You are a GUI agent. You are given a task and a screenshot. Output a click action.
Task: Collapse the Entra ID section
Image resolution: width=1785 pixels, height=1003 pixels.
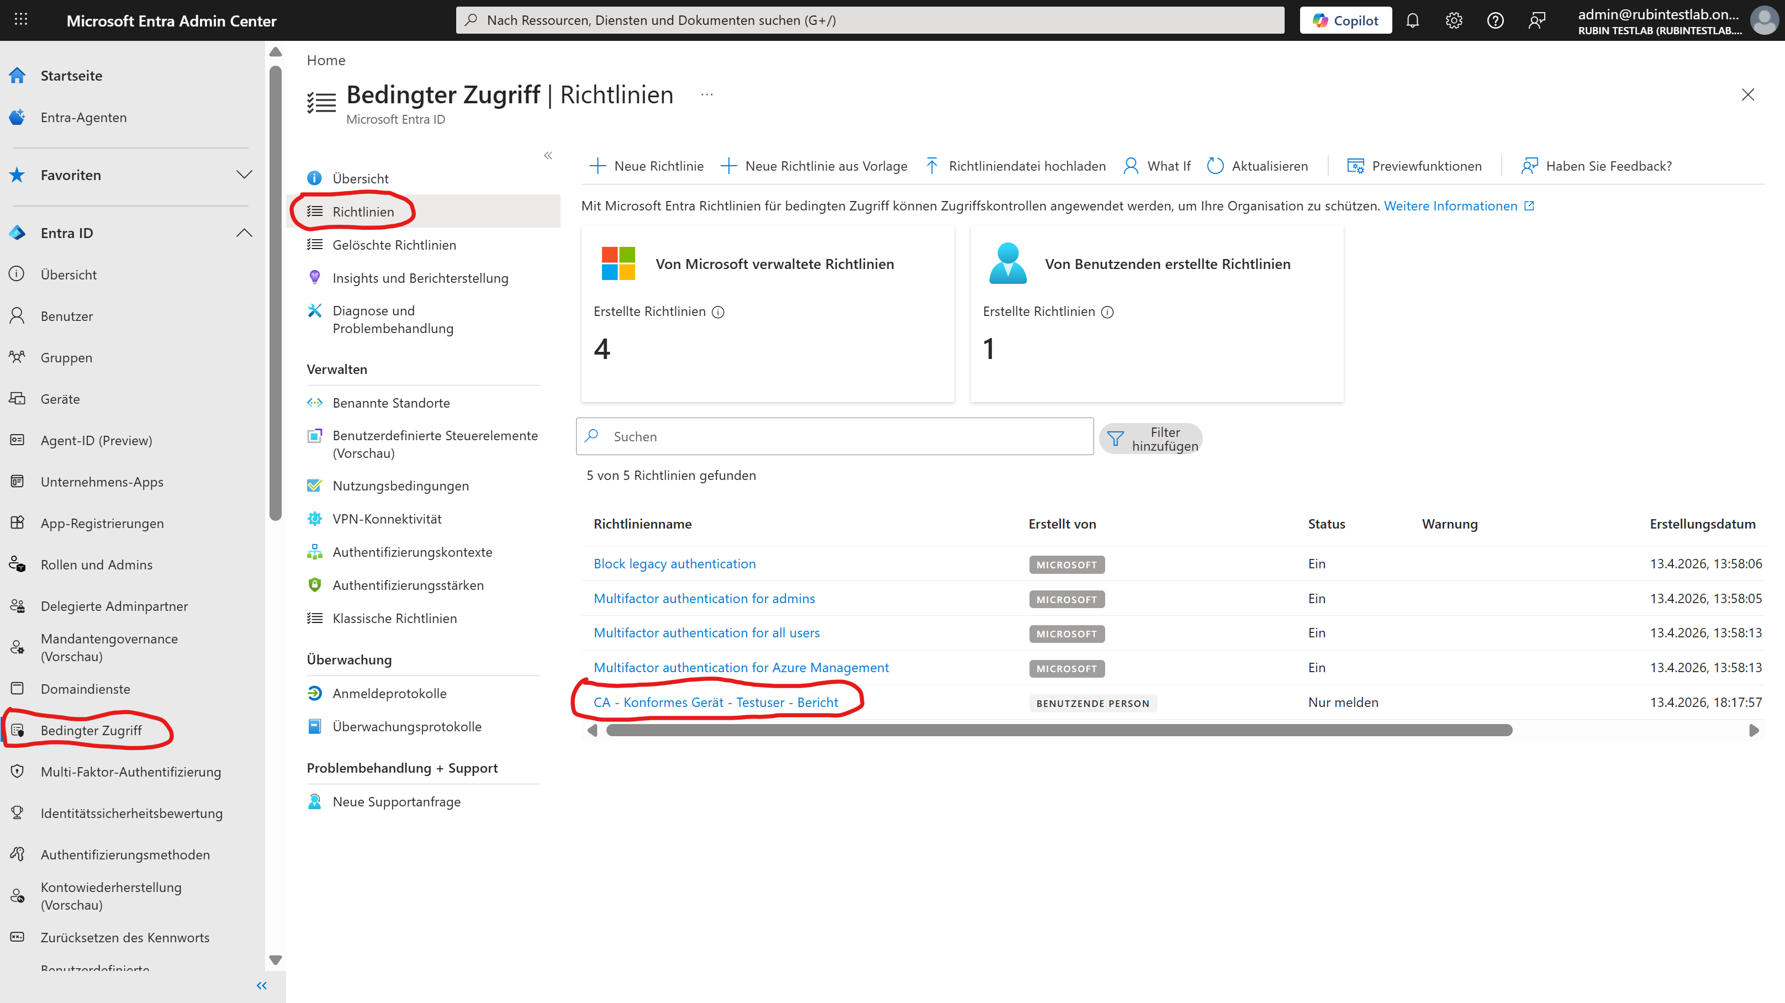point(243,233)
